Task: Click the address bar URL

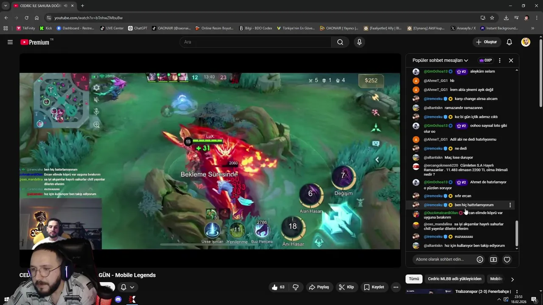Action: (x=88, y=18)
